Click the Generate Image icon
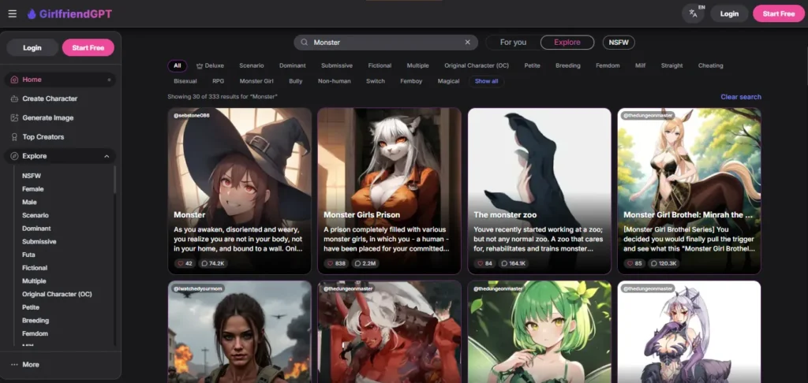This screenshot has width=808, height=383. point(14,118)
